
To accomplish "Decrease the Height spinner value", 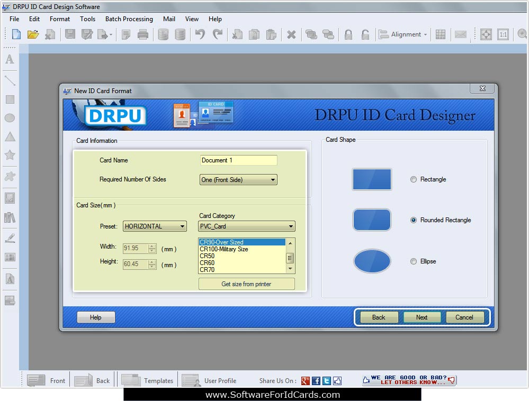I will coord(152,267).
